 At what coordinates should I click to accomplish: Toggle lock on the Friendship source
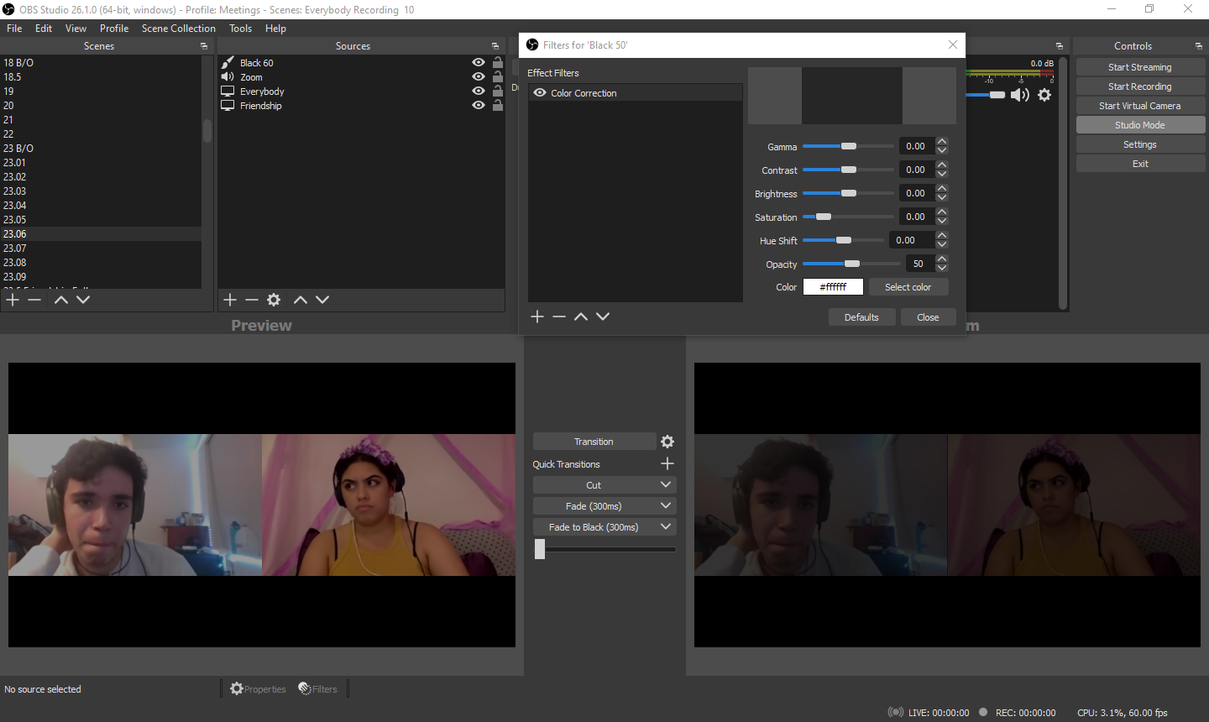coord(498,105)
